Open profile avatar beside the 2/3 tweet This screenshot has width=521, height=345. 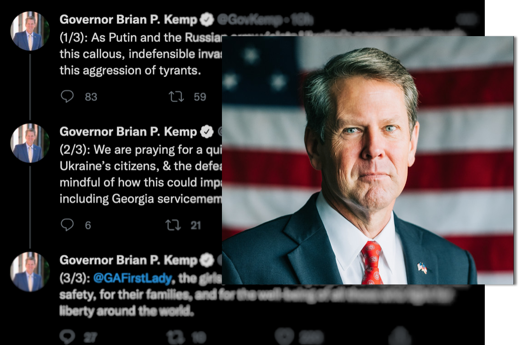tap(30, 143)
